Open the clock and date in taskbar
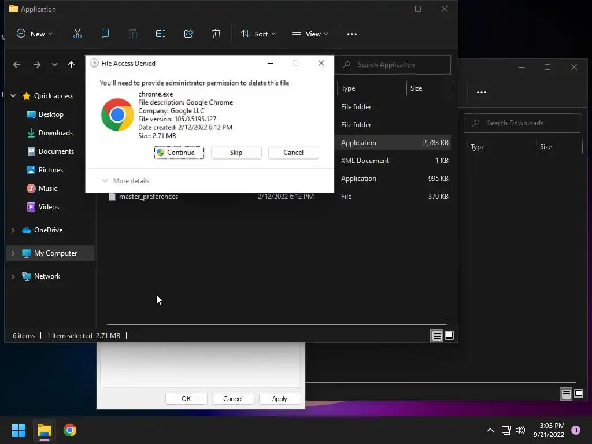592x444 pixels. [549, 430]
